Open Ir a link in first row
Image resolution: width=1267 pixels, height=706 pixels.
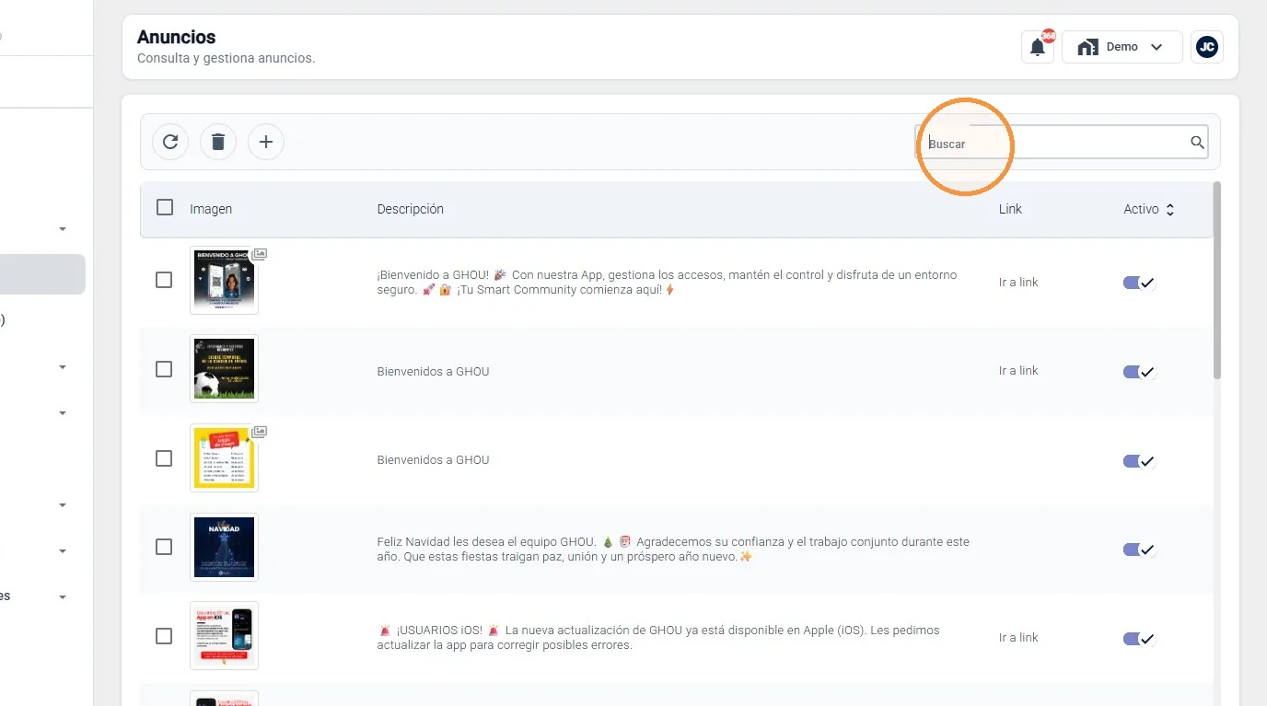(1018, 283)
